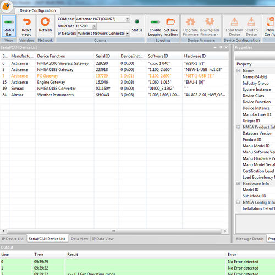The image size is (275, 275).
Task: Select Airmar Weather Instruments row
Action: point(114,95)
